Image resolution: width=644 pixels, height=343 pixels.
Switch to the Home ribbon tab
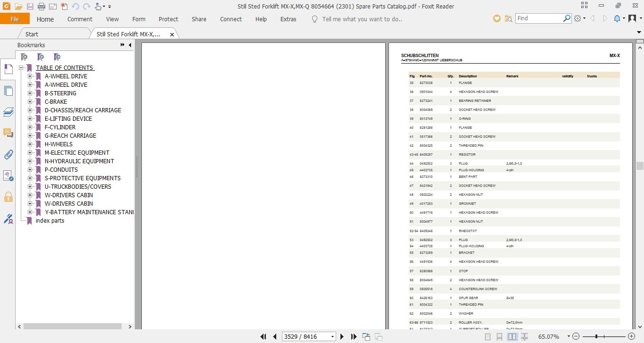[45, 19]
